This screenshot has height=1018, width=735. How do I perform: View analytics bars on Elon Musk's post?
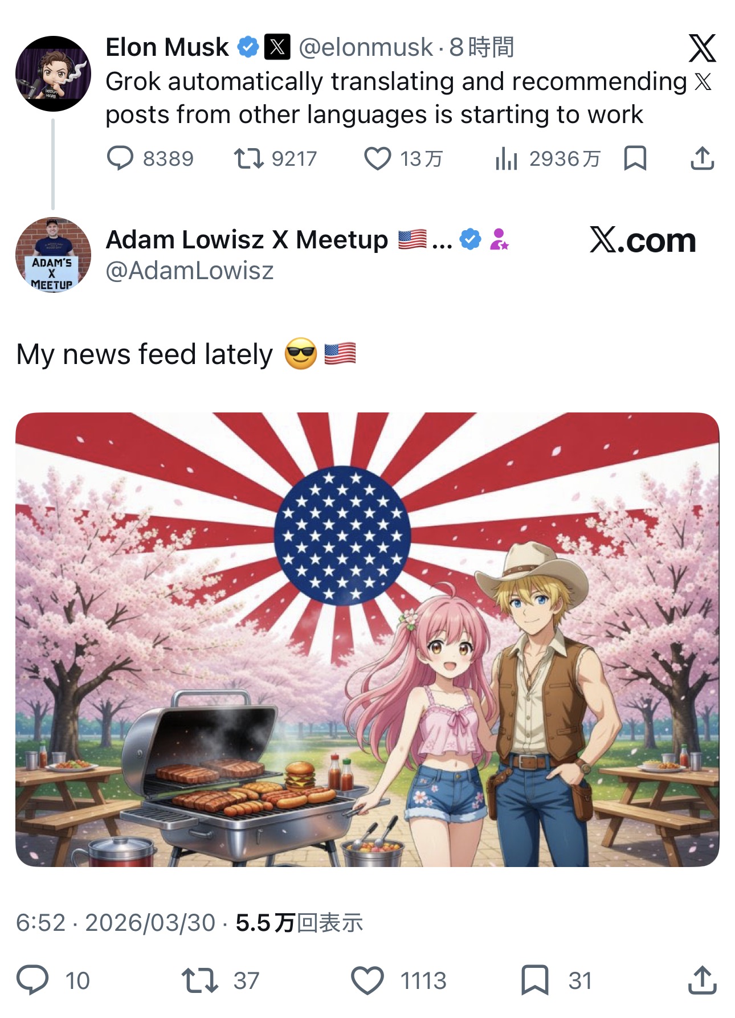point(506,158)
